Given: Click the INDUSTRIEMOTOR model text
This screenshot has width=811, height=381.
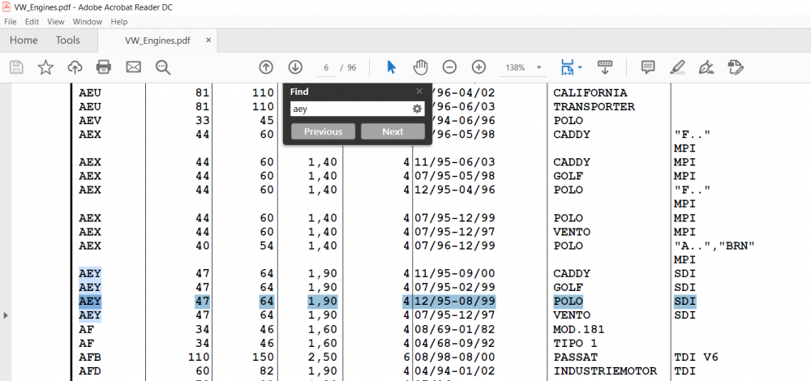Looking at the screenshot, I should [605, 371].
